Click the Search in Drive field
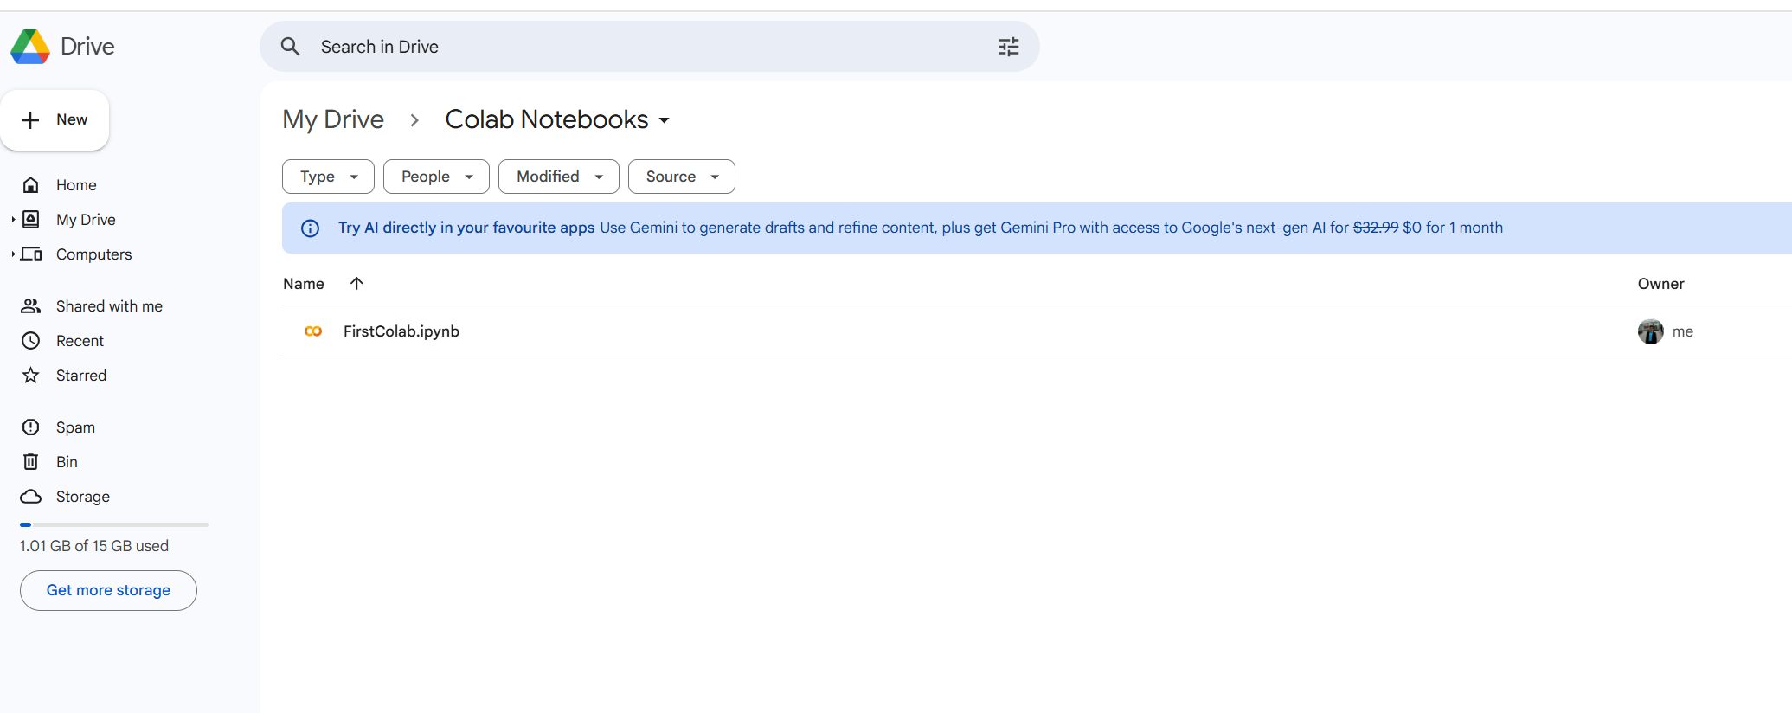The height and width of the screenshot is (713, 1792). click(650, 47)
